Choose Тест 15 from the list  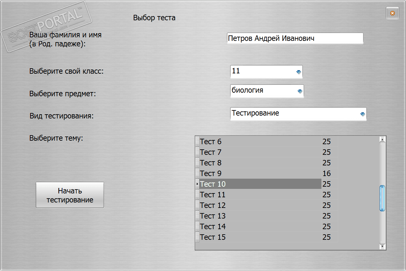point(260,237)
